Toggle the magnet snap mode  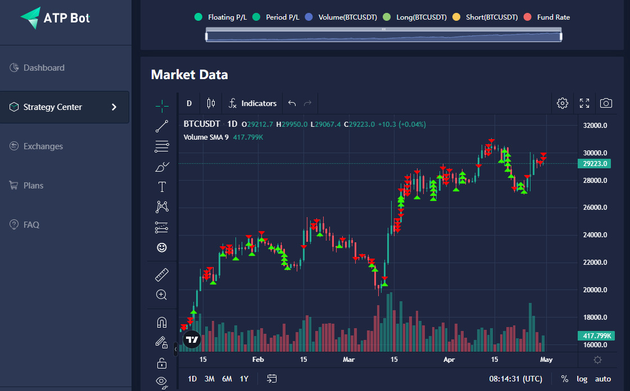pyautogui.click(x=162, y=323)
